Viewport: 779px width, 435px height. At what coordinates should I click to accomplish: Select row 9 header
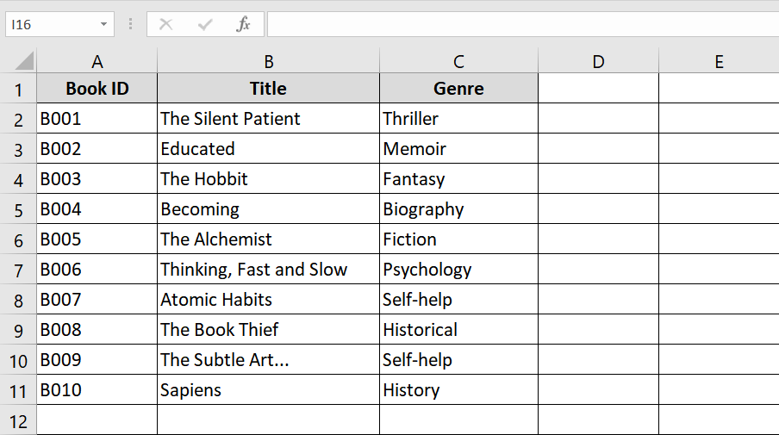pos(18,330)
